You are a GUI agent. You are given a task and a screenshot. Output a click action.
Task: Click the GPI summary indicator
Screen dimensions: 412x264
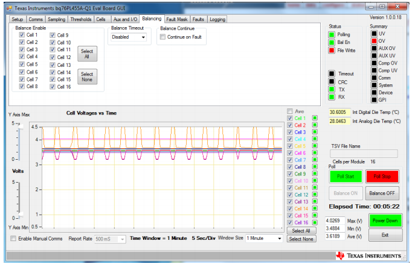click(374, 100)
